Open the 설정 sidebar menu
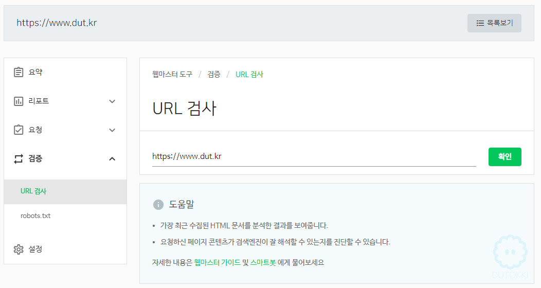541x288 pixels. (x=65, y=249)
